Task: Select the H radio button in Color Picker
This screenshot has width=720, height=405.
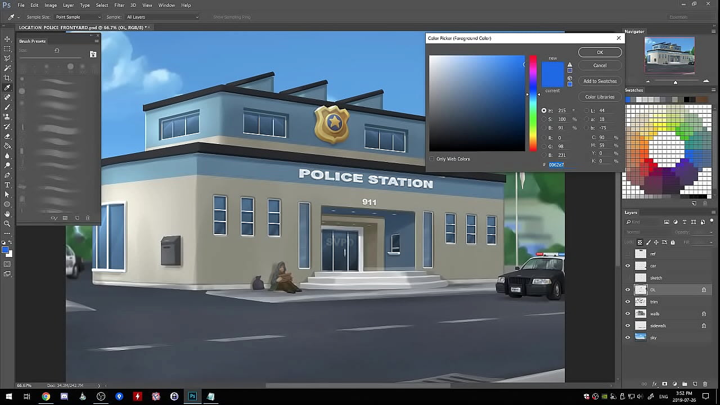Action: click(x=543, y=110)
